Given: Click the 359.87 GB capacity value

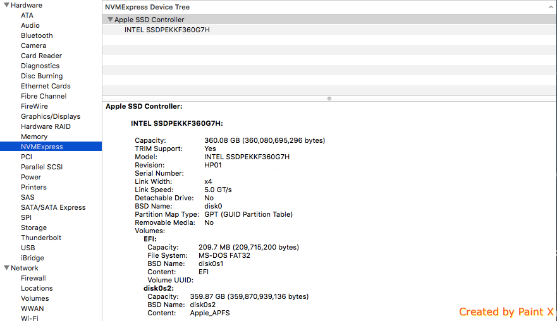Looking at the screenshot, I should pyautogui.click(x=249, y=296).
